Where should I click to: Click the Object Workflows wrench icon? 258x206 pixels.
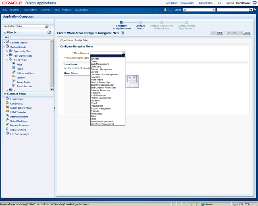7,120
